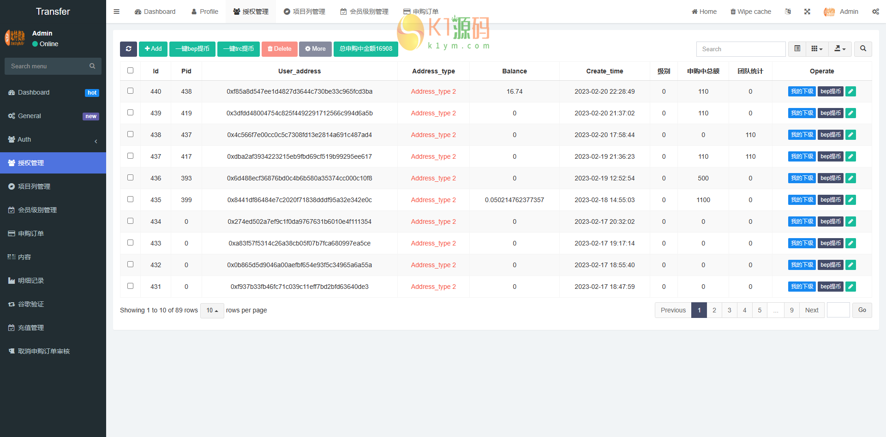Click the language translate icon in header
The height and width of the screenshot is (437, 886).
(788, 12)
